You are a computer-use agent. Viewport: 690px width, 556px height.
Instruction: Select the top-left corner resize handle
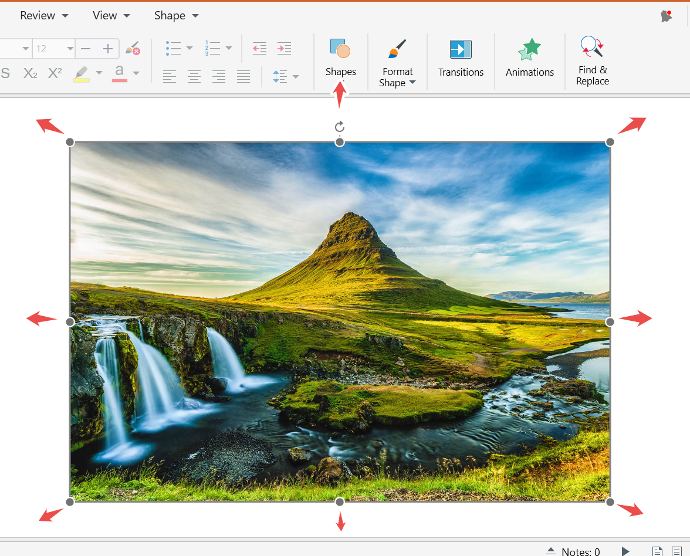click(70, 142)
